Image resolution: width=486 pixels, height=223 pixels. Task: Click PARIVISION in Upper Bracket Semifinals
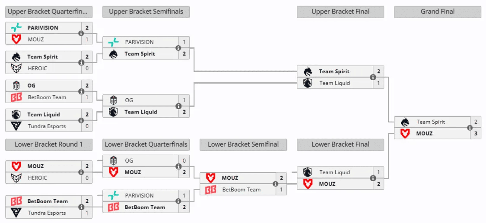point(139,42)
